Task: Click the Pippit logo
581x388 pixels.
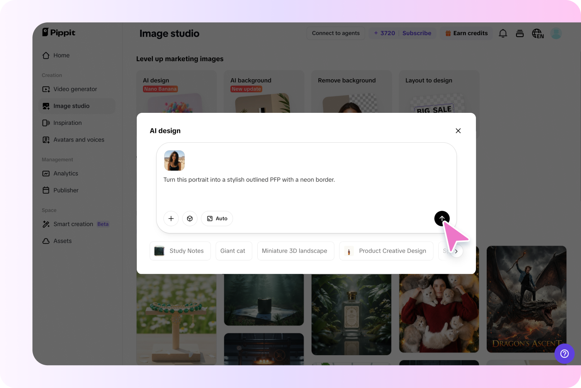Action: (59, 32)
